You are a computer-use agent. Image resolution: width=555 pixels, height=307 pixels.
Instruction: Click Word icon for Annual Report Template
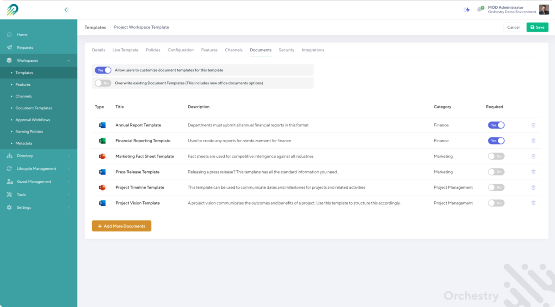102,125
